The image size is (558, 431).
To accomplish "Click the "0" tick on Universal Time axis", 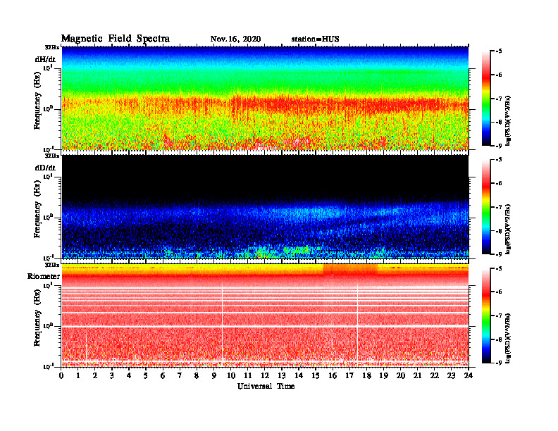I will [x=61, y=376].
